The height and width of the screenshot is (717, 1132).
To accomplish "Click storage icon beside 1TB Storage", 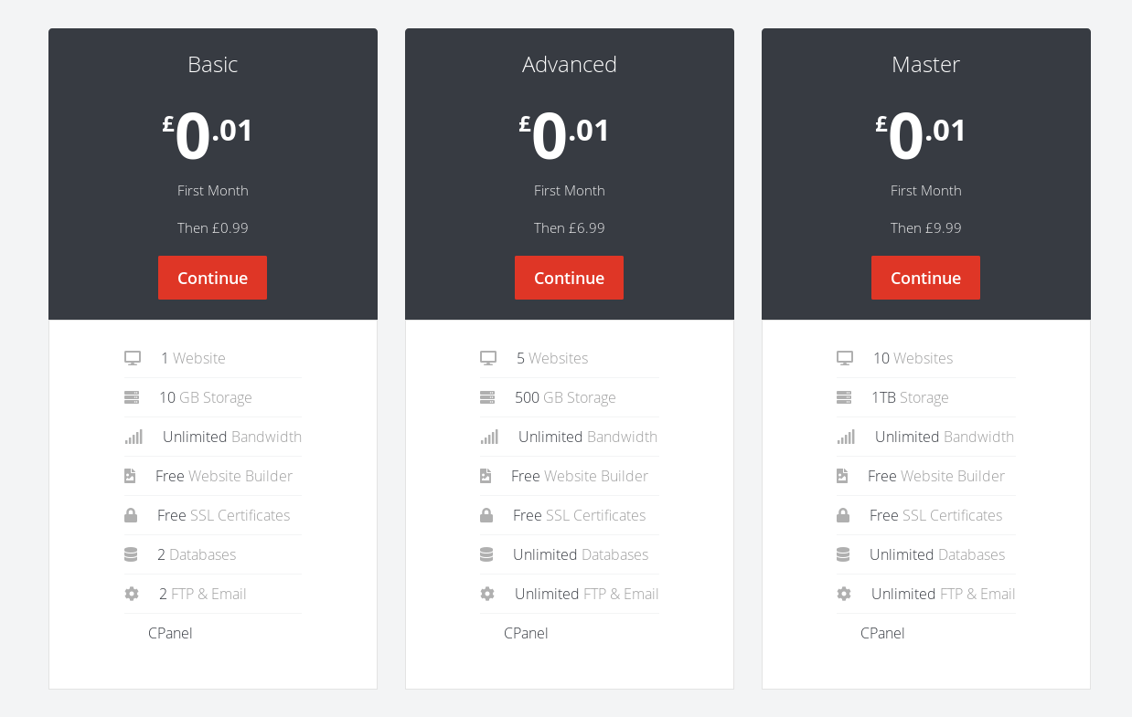I will click(x=844, y=397).
